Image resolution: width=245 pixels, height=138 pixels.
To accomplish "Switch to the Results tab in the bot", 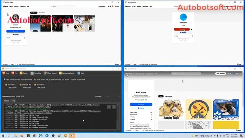I will (x=7, y=101).
